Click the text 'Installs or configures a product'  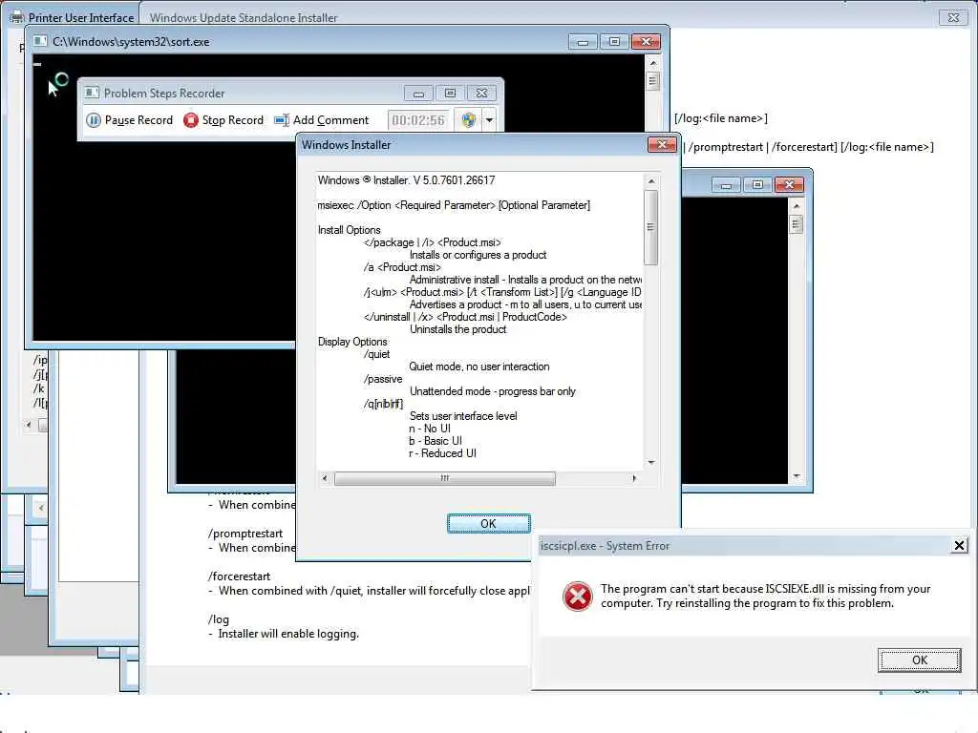pyautogui.click(x=478, y=255)
